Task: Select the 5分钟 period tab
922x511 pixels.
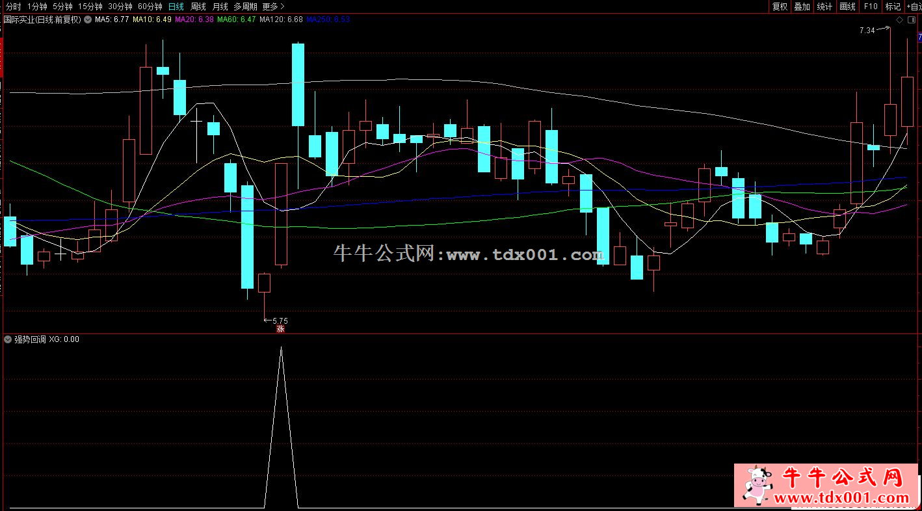Action: pos(62,7)
